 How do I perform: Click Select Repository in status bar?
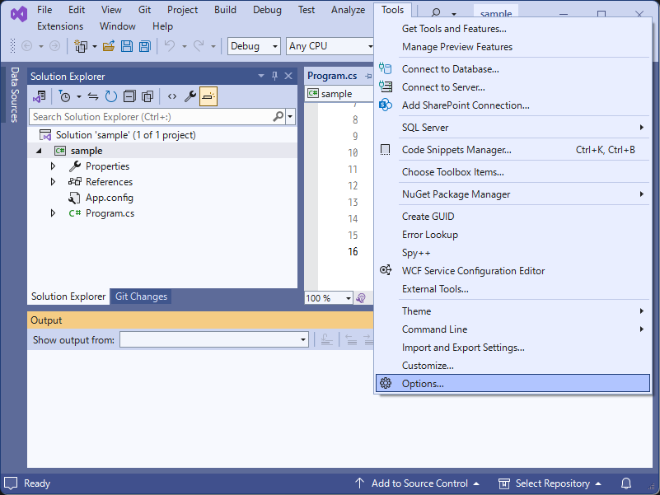550,483
